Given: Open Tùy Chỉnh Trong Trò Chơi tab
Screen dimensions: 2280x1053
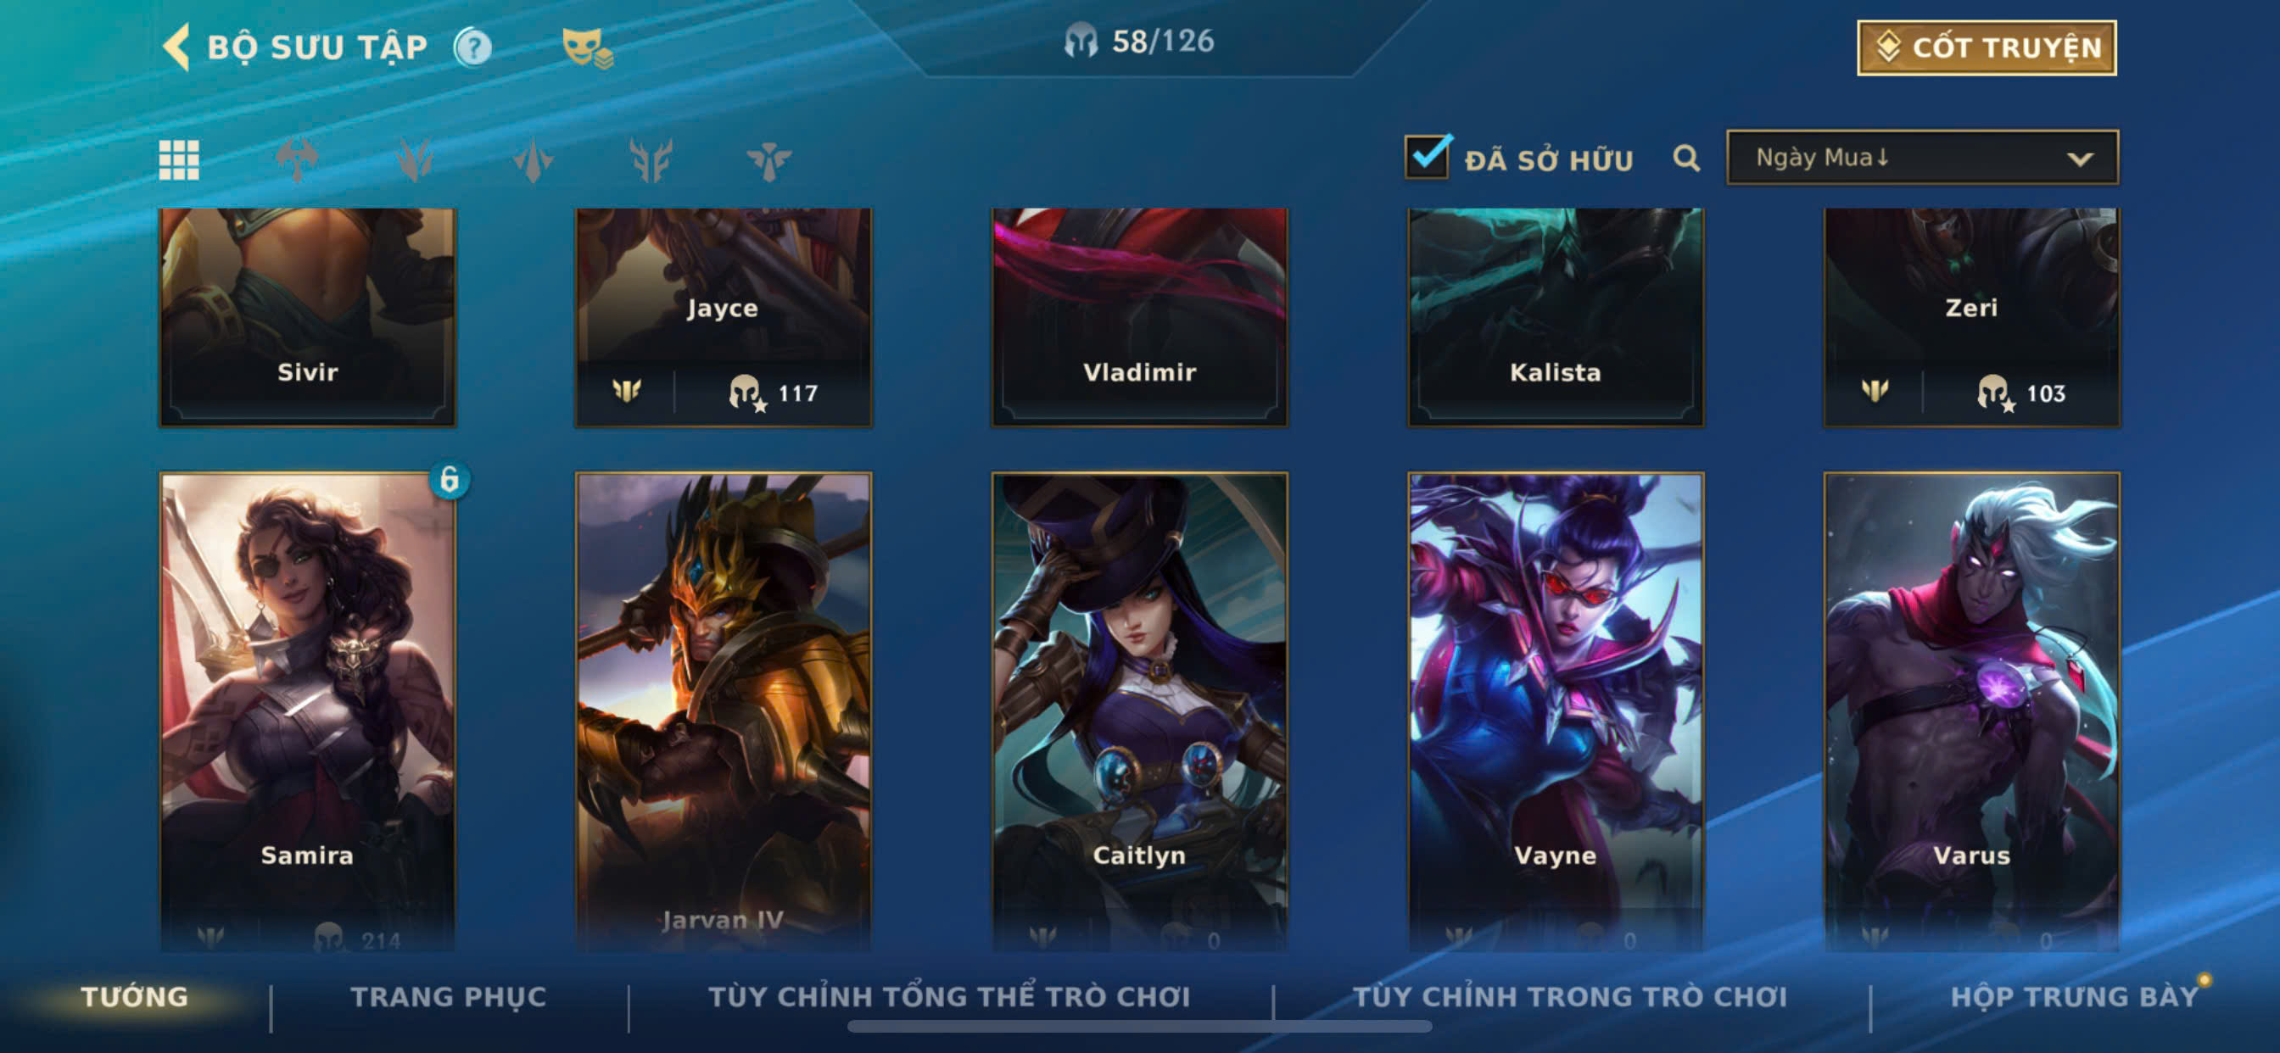Looking at the screenshot, I should pyautogui.click(x=1570, y=997).
